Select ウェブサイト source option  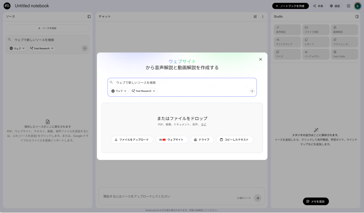tap(172, 140)
